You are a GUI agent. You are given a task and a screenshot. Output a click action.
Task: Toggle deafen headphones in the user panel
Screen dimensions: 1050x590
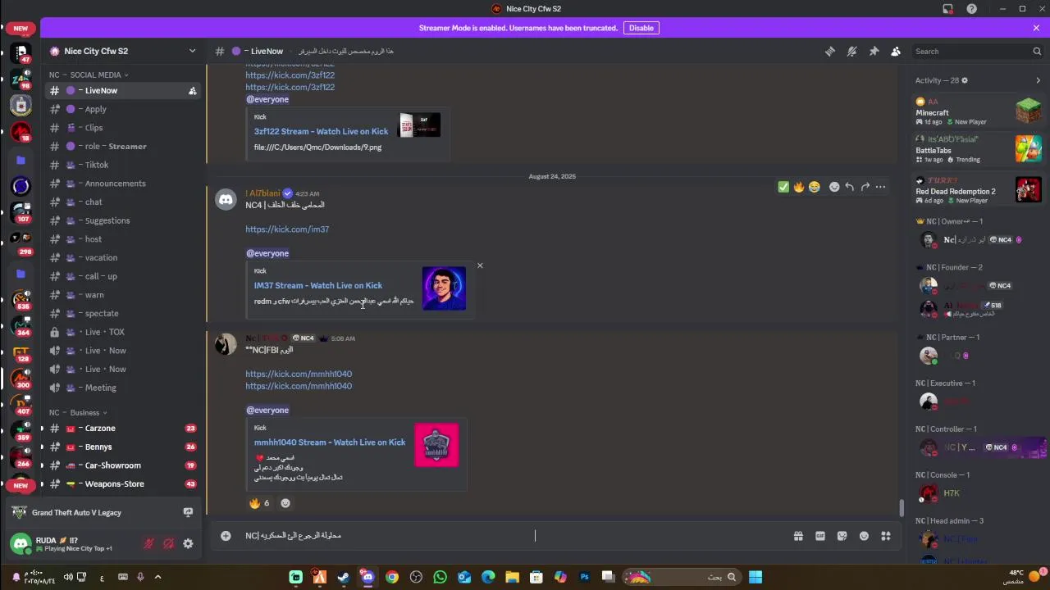point(168,543)
